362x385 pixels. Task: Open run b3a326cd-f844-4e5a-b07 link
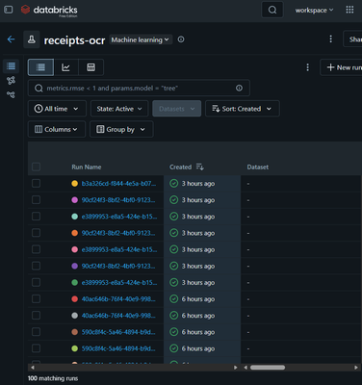pos(118,184)
